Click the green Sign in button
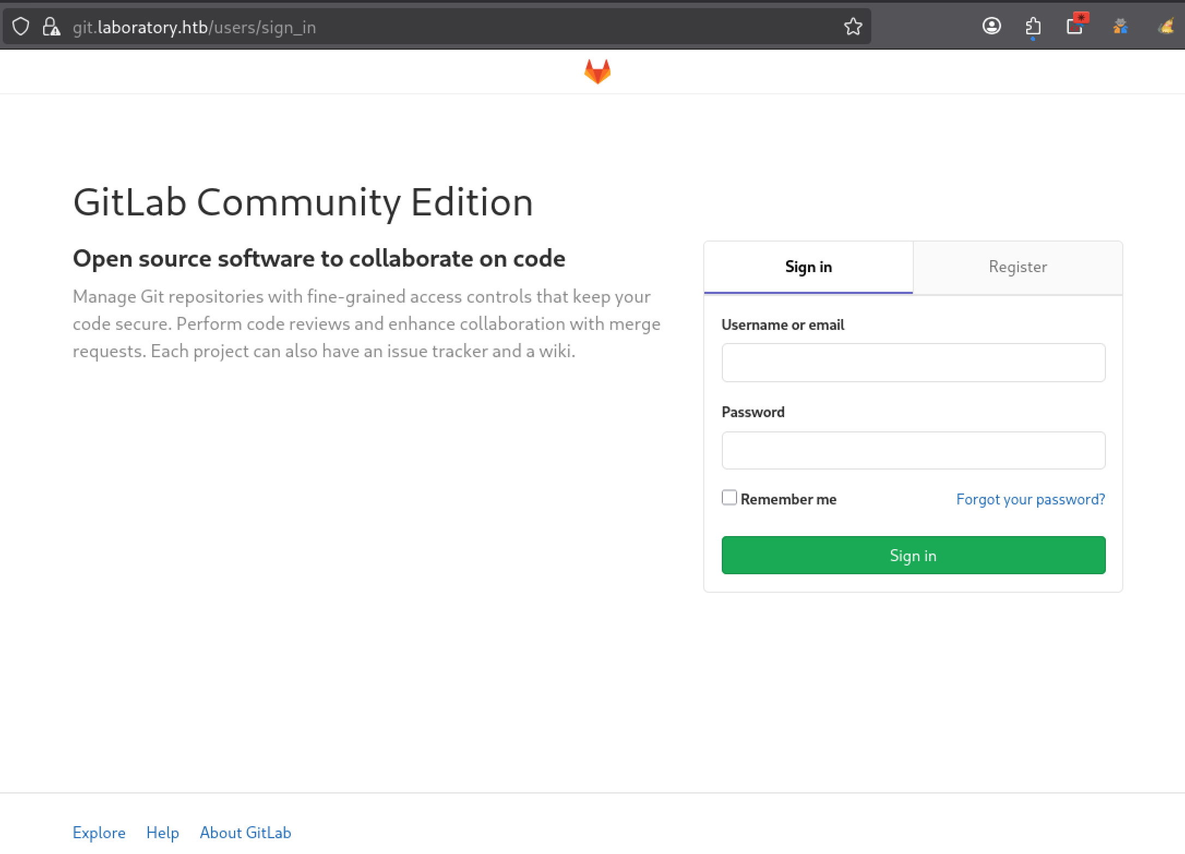 tap(913, 555)
